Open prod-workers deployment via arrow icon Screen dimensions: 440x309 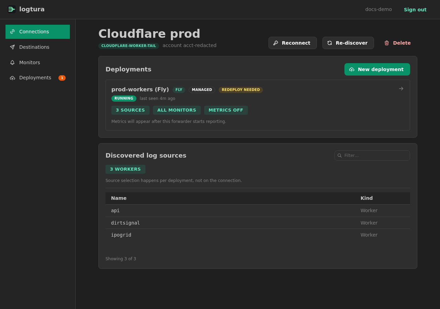pyautogui.click(x=401, y=89)
